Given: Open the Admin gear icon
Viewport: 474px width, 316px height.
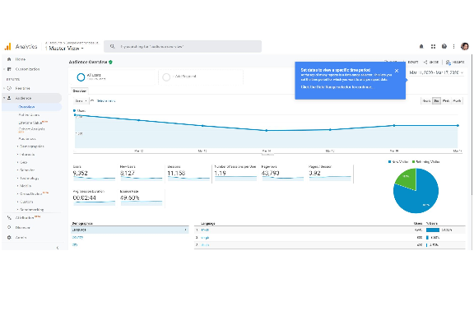Looking at the screenshot, I should click(x=9, y=238).
